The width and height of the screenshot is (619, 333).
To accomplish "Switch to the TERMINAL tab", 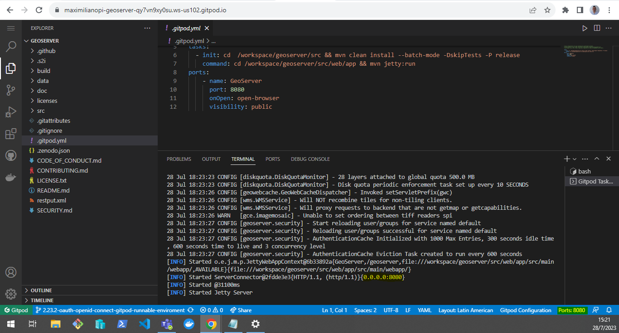I will 243,159.
